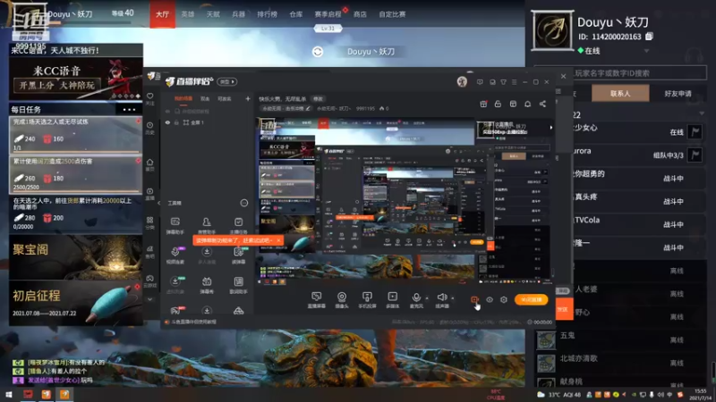This screenshot has height=402, width=716.
Task: Open the skin shirt icon in title bar
Action: 503,82
